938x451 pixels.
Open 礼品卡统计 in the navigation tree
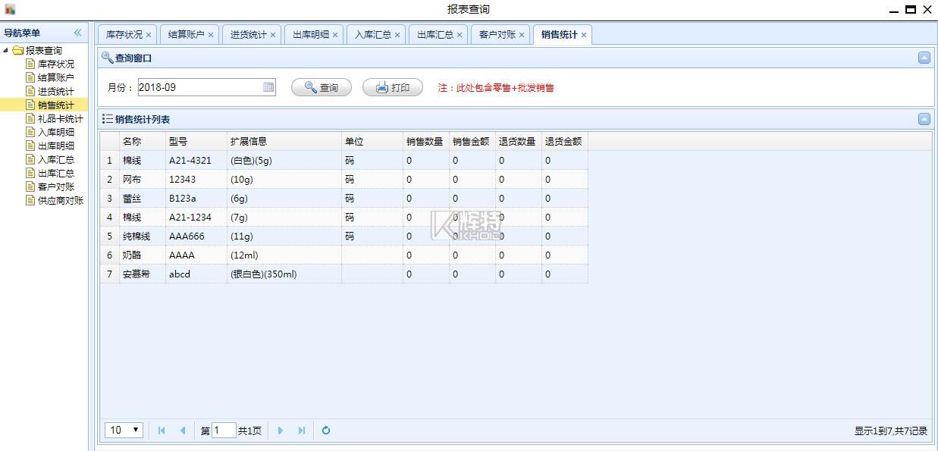(x=60, y=118)
